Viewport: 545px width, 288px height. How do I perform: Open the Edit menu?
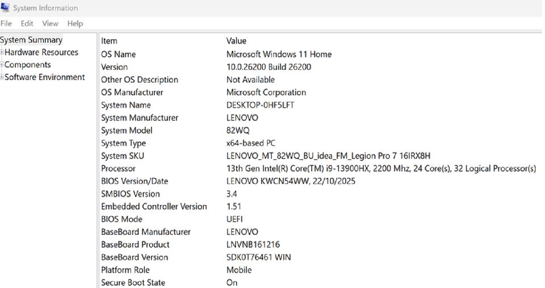coord(27,23)
